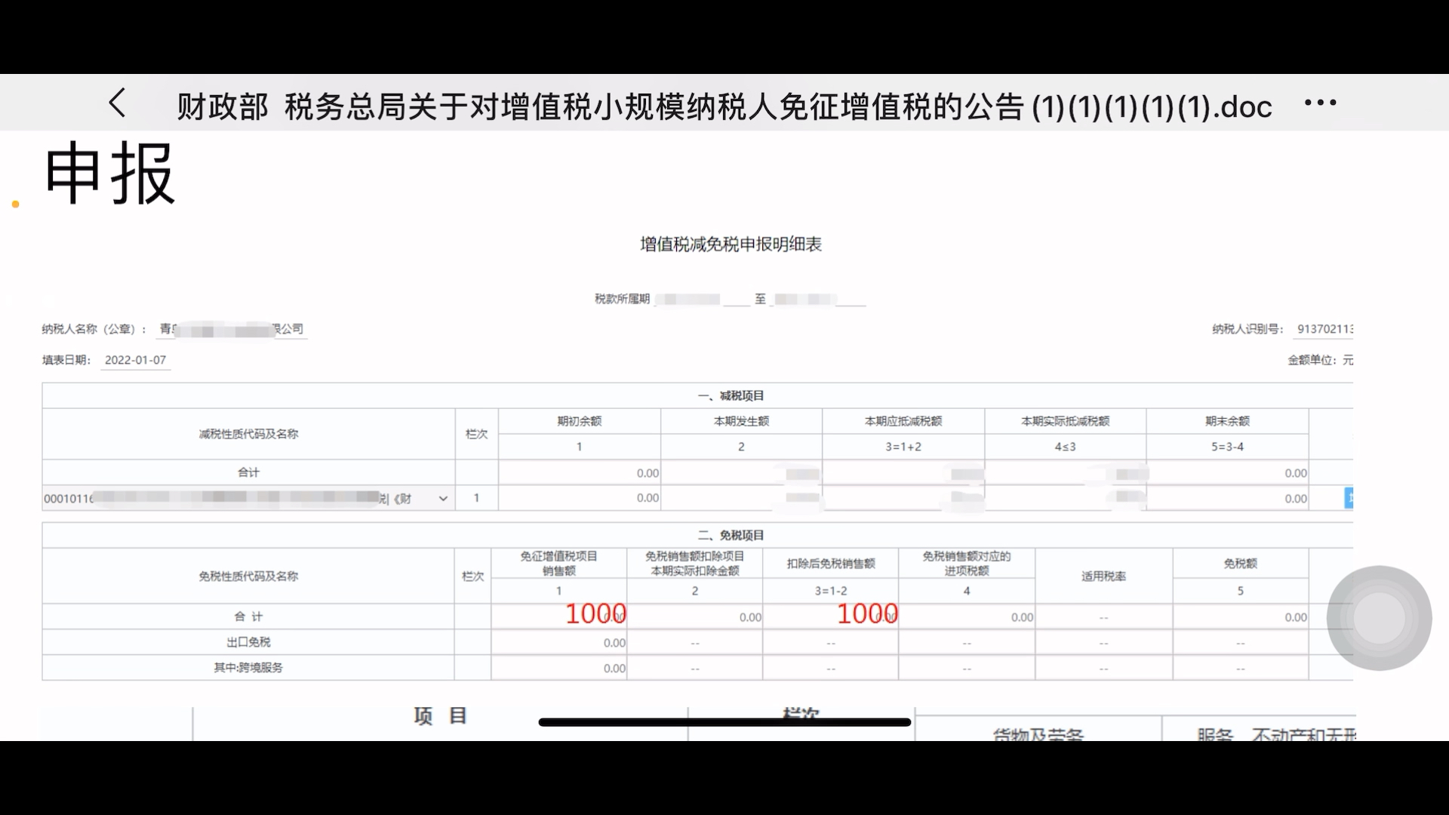The height and width of the screenshot is (815, 1449).
Task: Click the 其中:跨境服务 row label
Action: pos(248,668)
